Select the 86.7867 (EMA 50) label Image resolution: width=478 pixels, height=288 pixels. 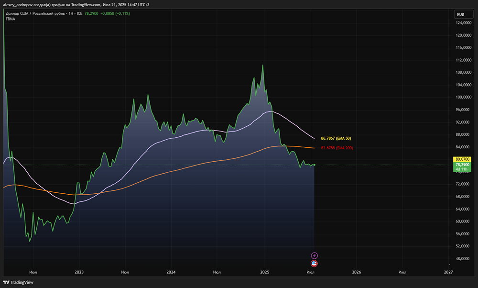[336, 139]
